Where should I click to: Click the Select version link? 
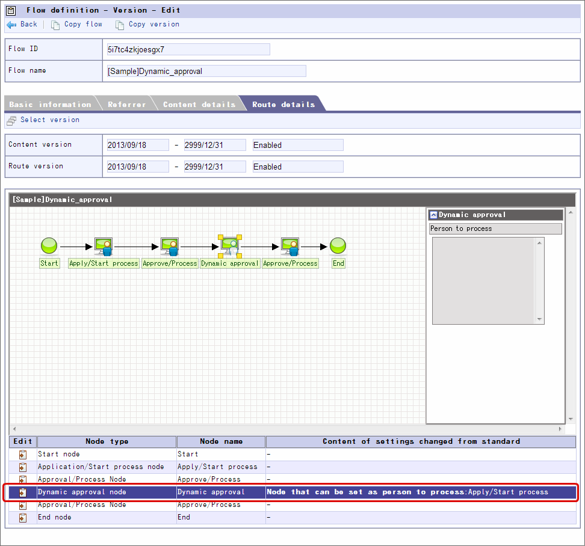[50, 120]
